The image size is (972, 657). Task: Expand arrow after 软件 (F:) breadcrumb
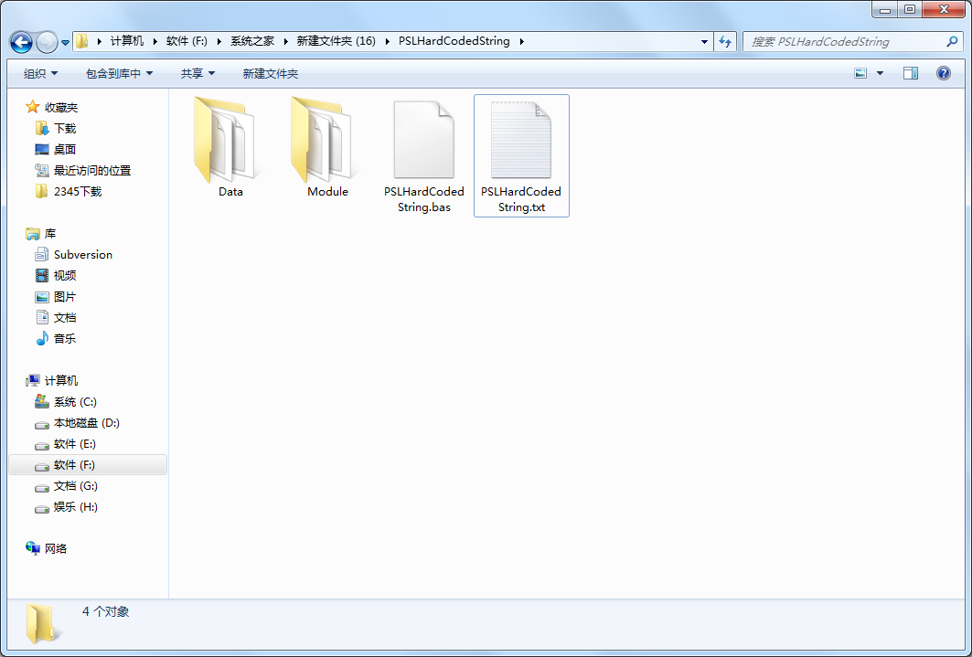(219, 41)
